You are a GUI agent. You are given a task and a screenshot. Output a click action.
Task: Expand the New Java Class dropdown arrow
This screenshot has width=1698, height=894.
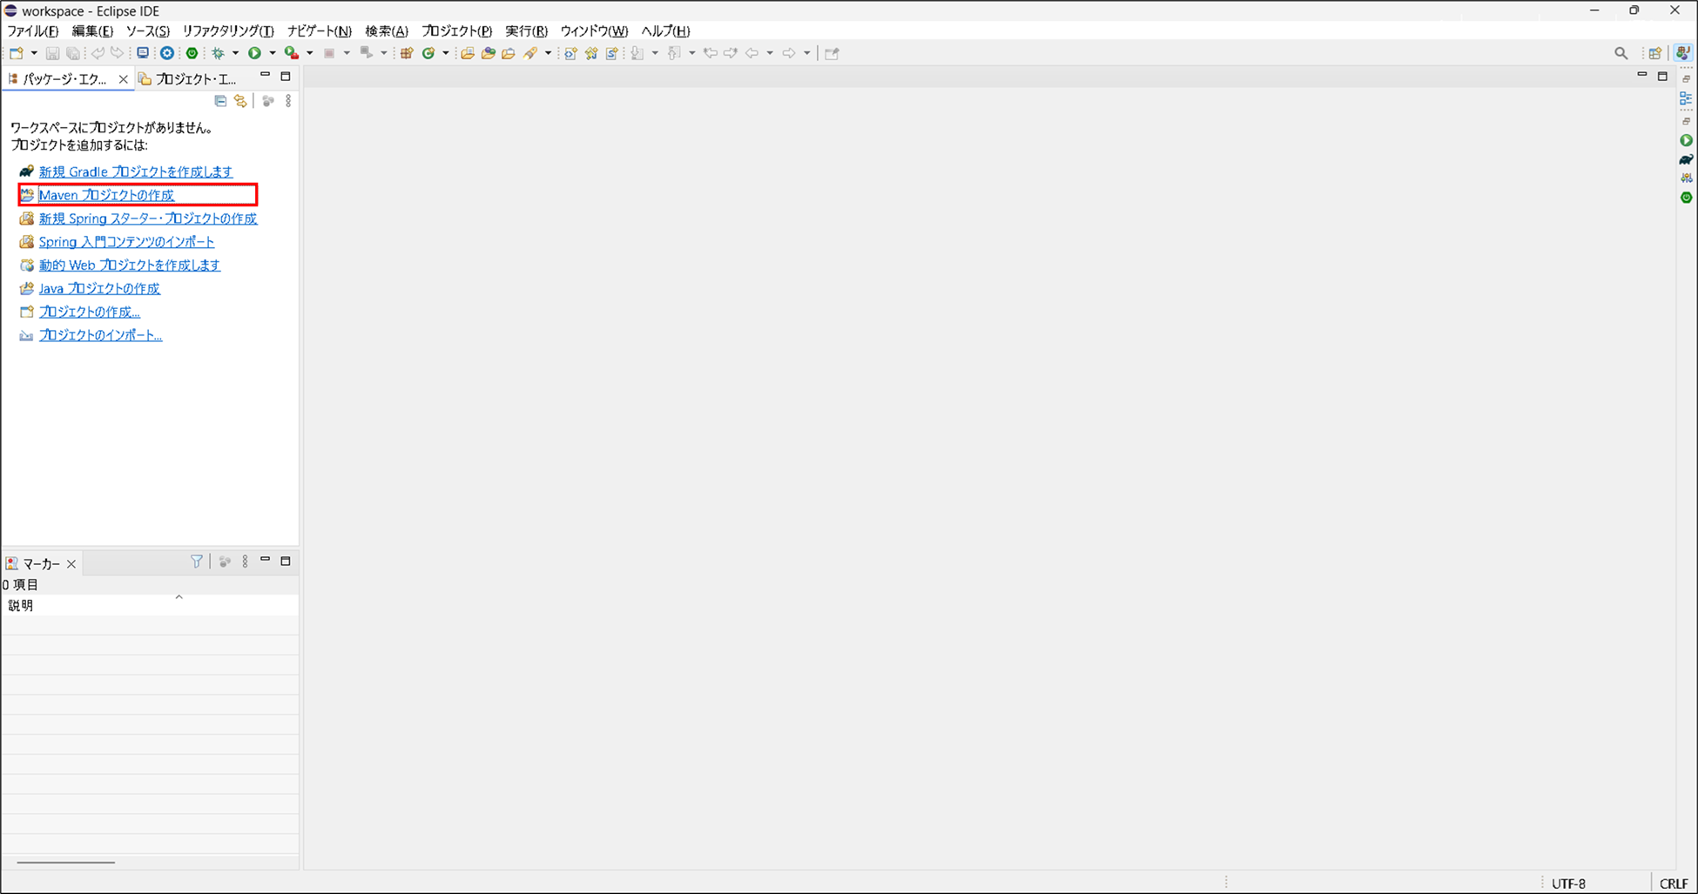(445, 53)
